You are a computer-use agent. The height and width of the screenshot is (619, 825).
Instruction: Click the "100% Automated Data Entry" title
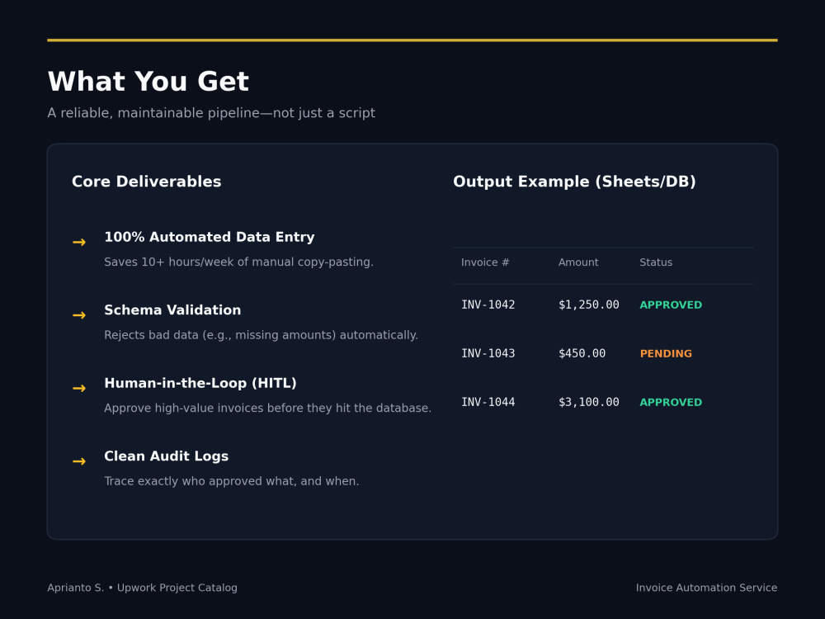click(x=209, y=238)
